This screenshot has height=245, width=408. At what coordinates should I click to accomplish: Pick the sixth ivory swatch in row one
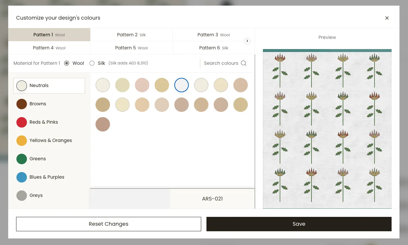point(201,85)
